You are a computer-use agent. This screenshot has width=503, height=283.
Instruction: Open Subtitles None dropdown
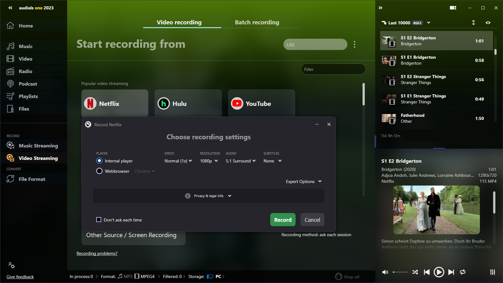pos(272,161)
